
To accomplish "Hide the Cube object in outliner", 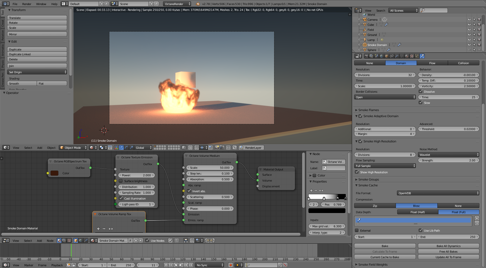I will (x=469, y=25).
